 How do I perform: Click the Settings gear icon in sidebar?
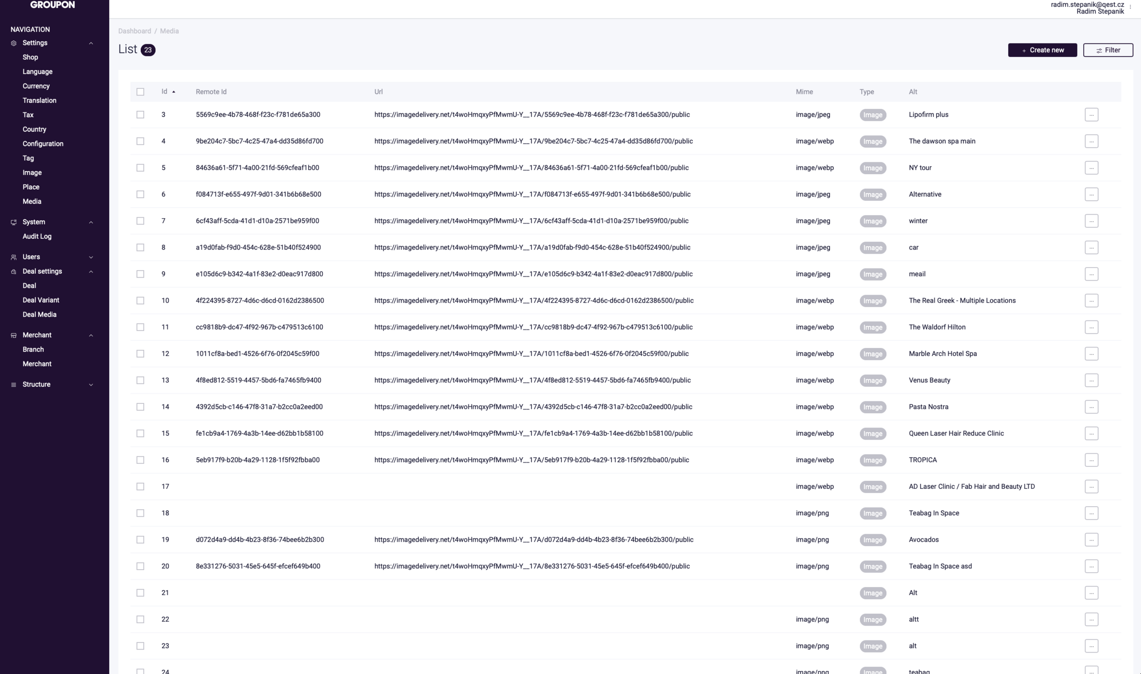point(13,43)
